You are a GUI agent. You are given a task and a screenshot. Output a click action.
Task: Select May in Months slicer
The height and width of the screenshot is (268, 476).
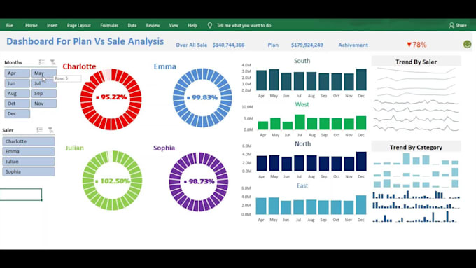43,73
